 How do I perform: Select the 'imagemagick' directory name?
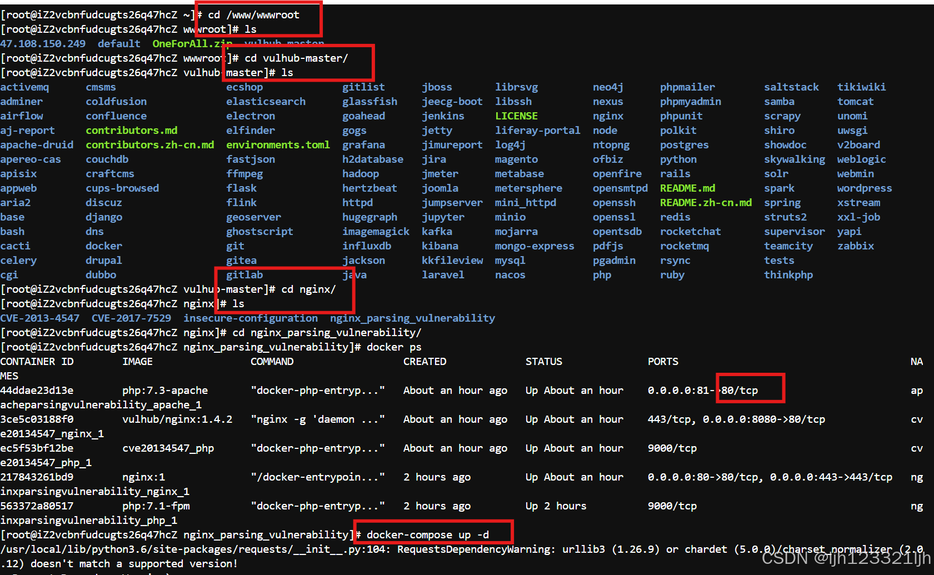[x=376, y=232]
